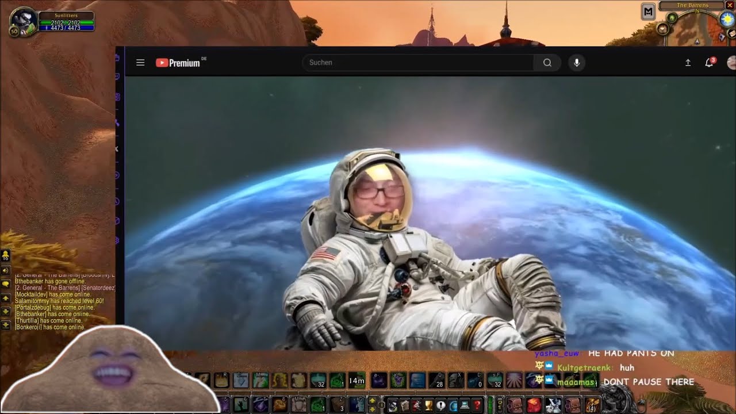Click the bottom-row action slot showing count 3
The image size is (736, 414).
338,405
